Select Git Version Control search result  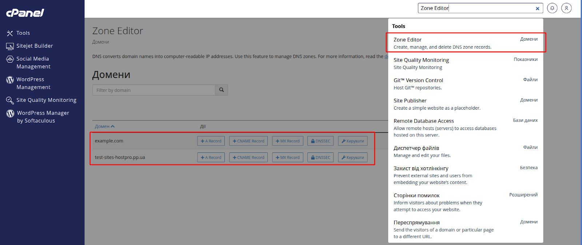point(466,84)
